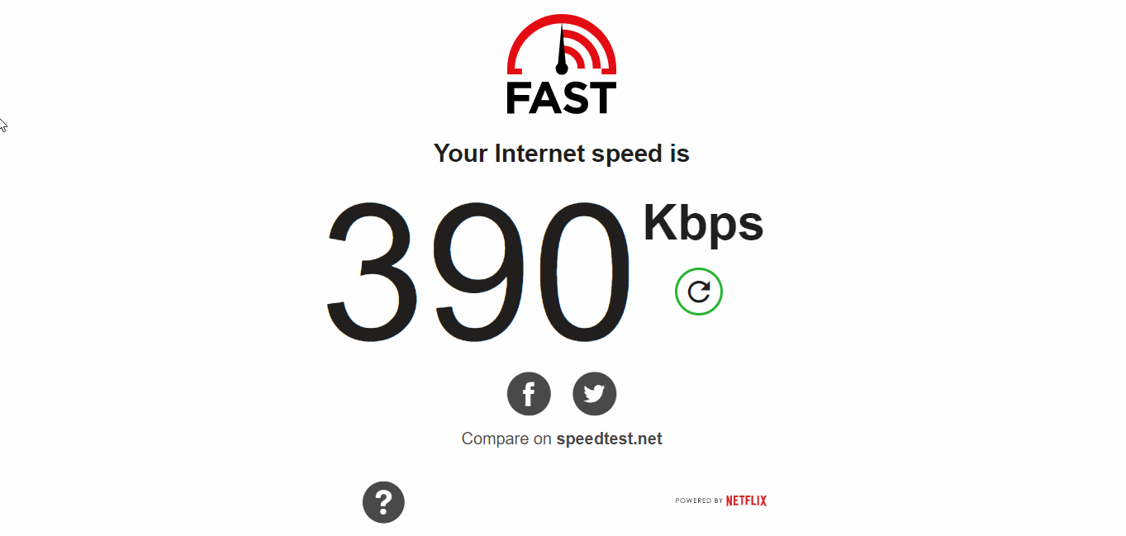Viewport: 1126px width, 536px height.
Task: Click the word 'Internet' in the heading
Action: click(540, 154)
